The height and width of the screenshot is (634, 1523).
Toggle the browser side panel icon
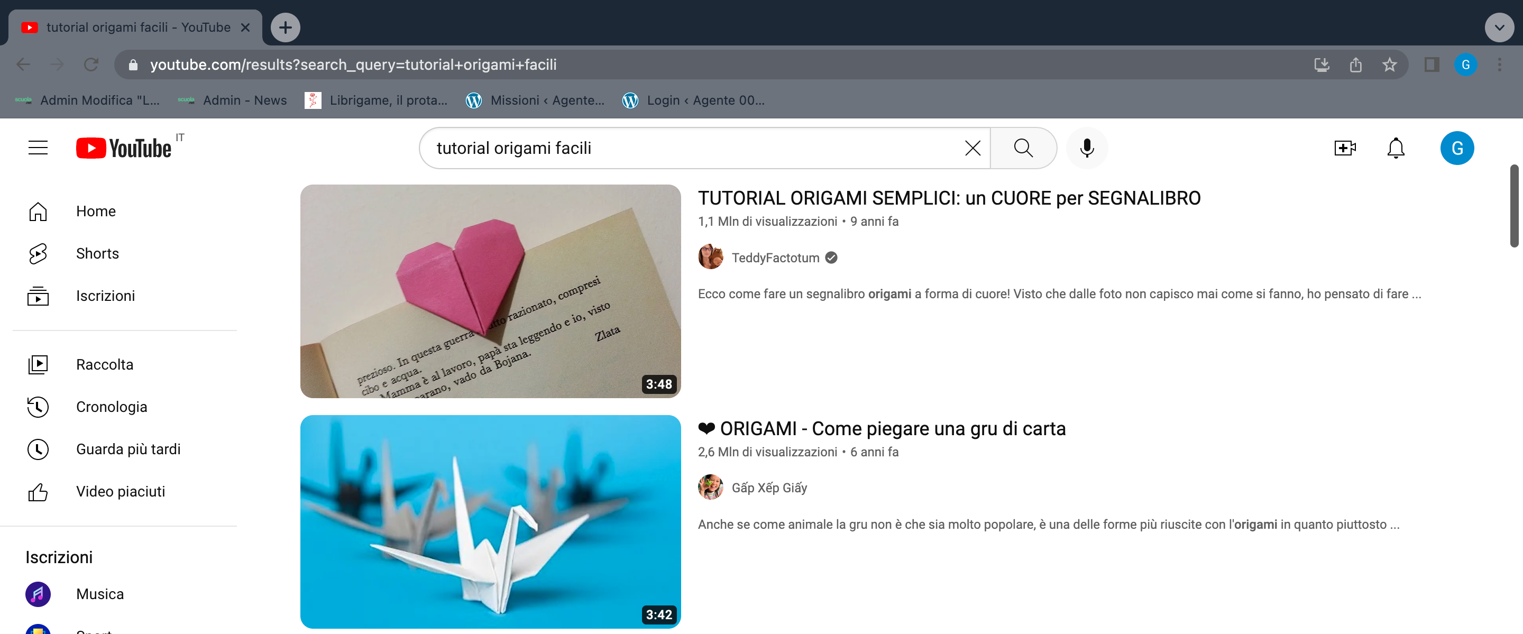(x=1432, y=65)
